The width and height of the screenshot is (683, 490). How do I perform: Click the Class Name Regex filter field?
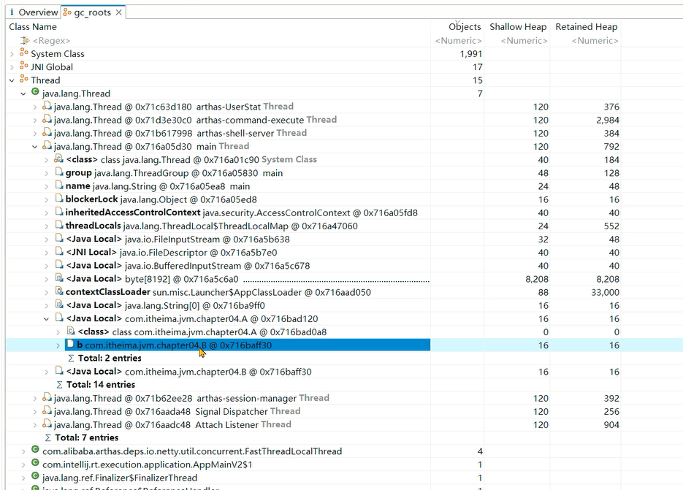pyautogui.click(x=219, y=41)
